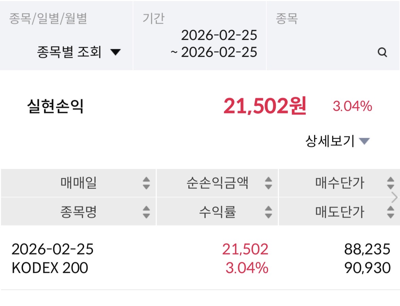Open the 종목별 조회 dropdown
This screenshot has width=400, height=306.
pyautogui.click(x=79, y=52)
